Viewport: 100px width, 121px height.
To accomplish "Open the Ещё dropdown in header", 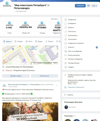I will point(94,6).
